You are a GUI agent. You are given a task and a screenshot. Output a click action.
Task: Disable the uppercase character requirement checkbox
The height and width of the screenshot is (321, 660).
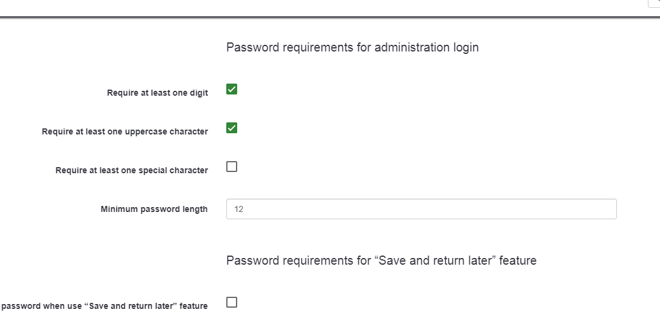pyautogui.click(x=232, y=128)
